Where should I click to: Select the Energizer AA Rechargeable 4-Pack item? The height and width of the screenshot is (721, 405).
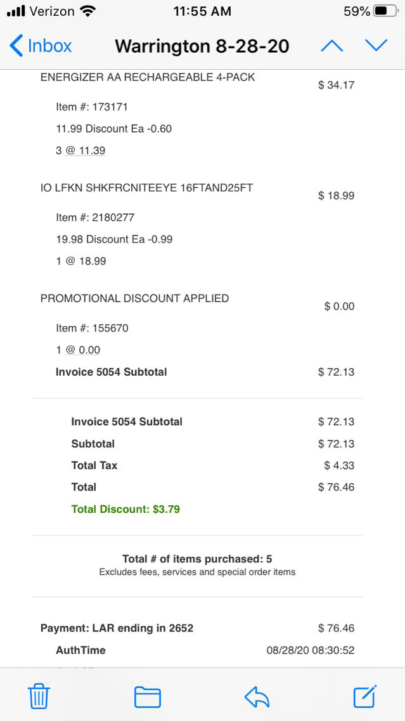148,77
